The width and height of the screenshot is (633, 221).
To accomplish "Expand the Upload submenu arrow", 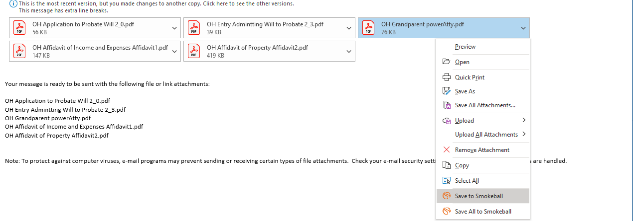I will click(524, 121).
